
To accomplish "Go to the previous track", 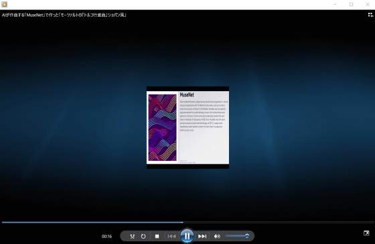I will coord(171,237).
